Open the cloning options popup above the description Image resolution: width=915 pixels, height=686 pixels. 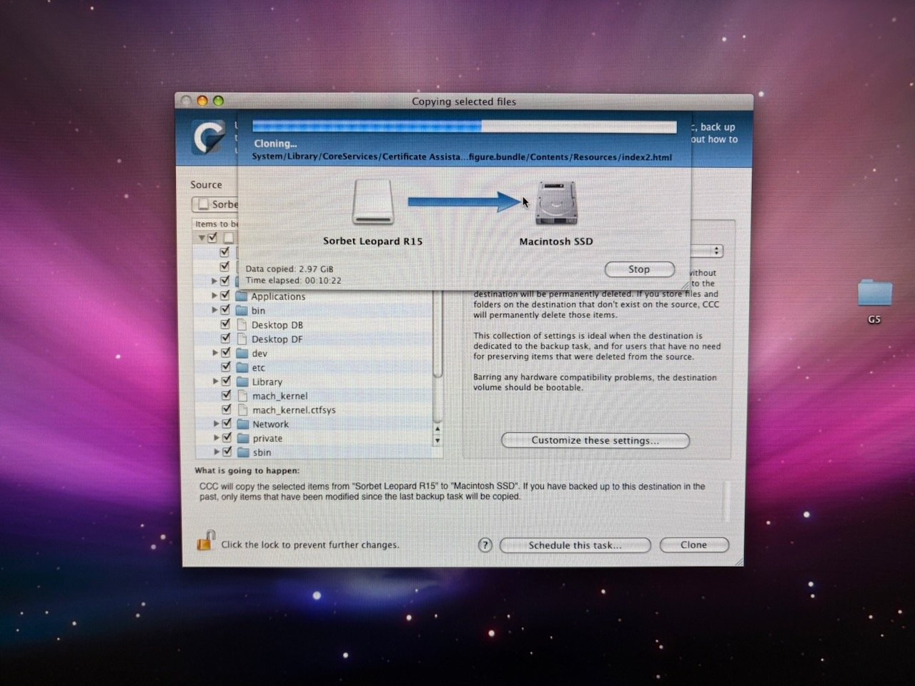pos(706,251)
